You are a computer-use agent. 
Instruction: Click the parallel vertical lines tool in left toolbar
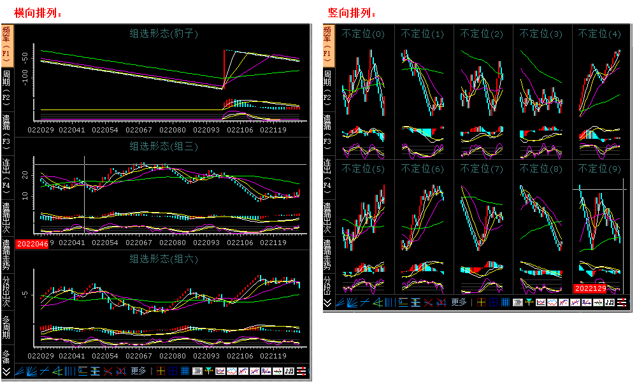coord(68,371)
